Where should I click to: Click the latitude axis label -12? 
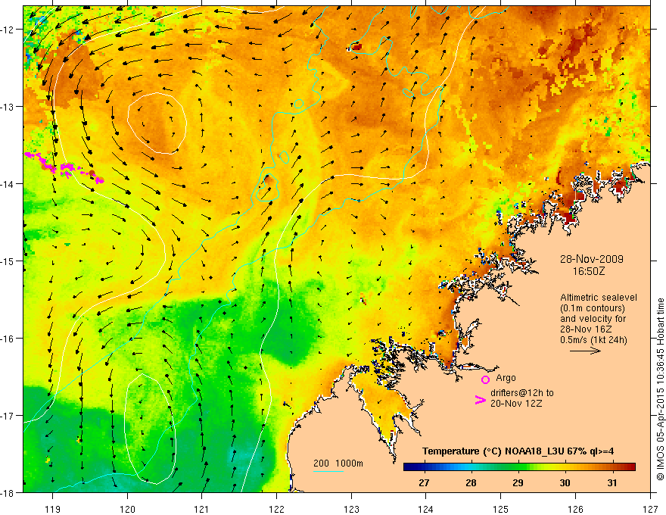8,30
